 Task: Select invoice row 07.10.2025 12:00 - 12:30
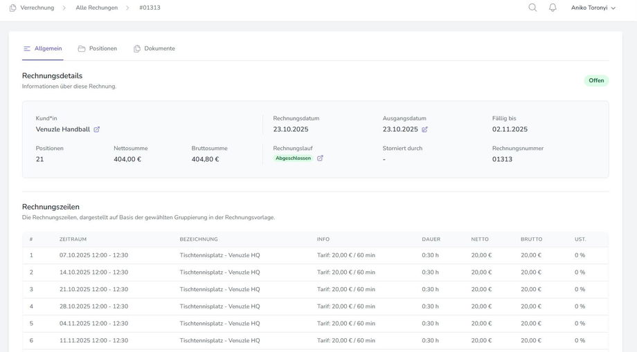coord(93,255)
